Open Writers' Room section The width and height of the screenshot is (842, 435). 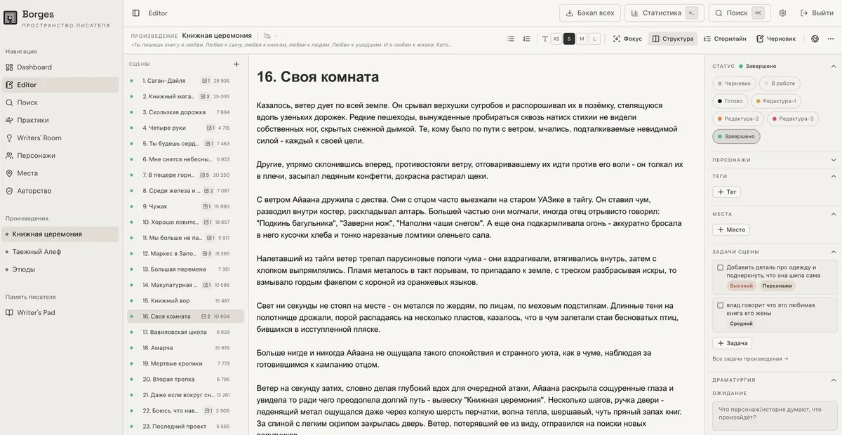point(60,138)
